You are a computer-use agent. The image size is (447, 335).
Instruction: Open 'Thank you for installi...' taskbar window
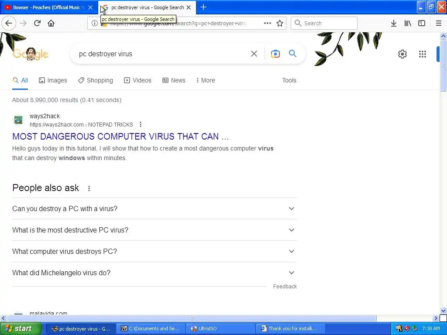(x=290, y=328)
